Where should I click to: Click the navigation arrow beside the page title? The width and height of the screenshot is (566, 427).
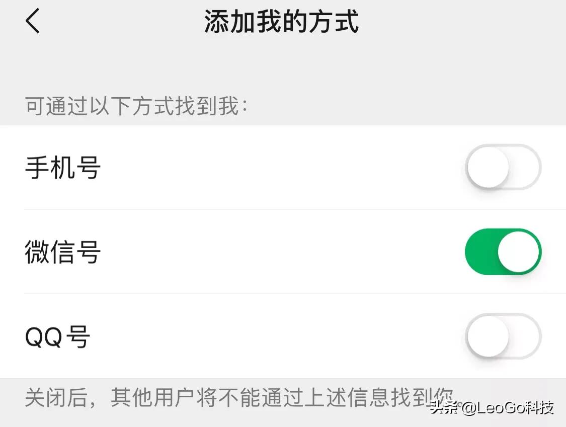click(x=32, y=22)
